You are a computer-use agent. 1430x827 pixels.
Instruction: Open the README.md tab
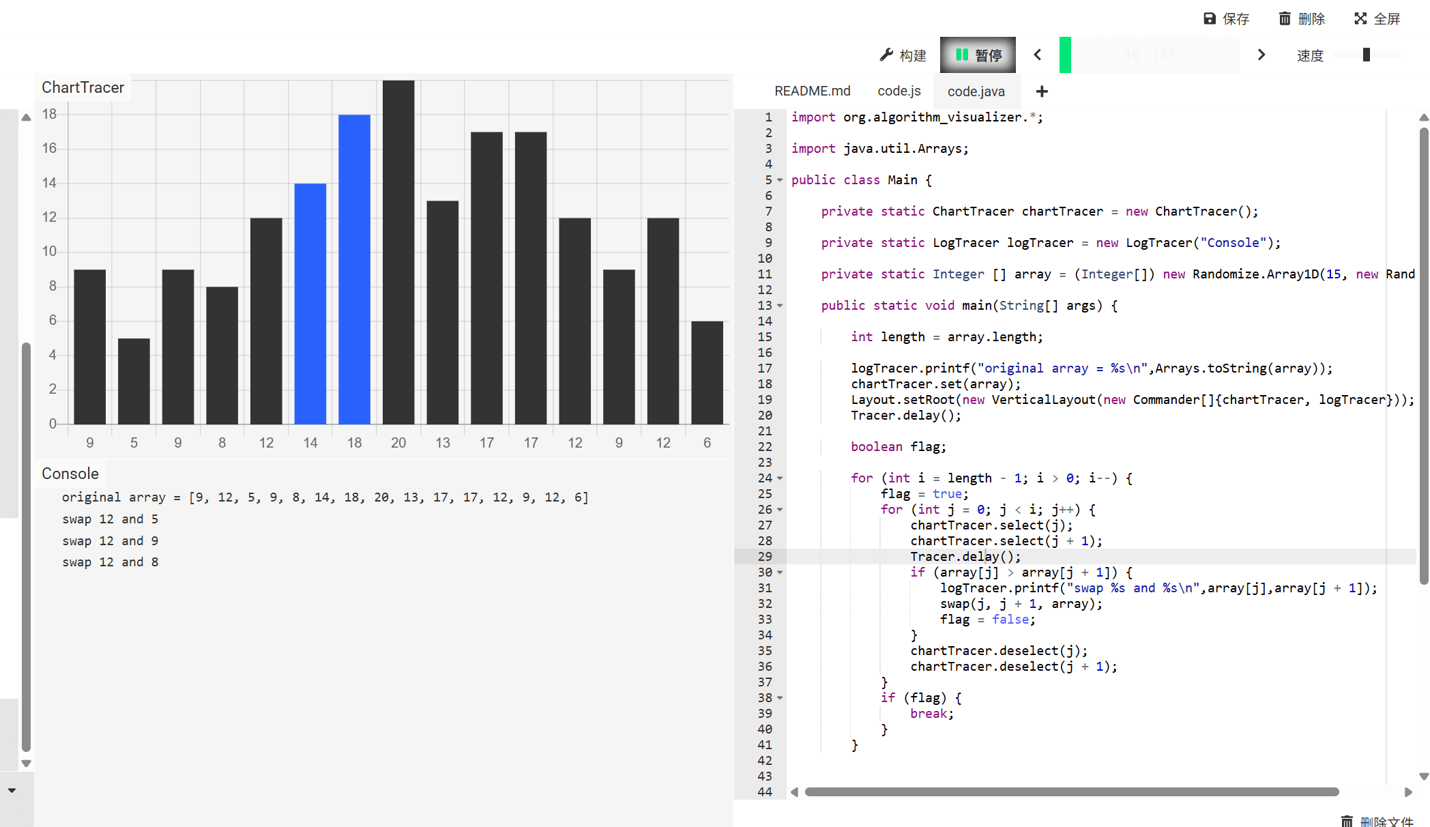tap(812, 91)
